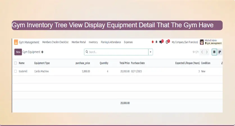
Task: Open the optional columns adjuster
Action: click(x=222, y=63)
